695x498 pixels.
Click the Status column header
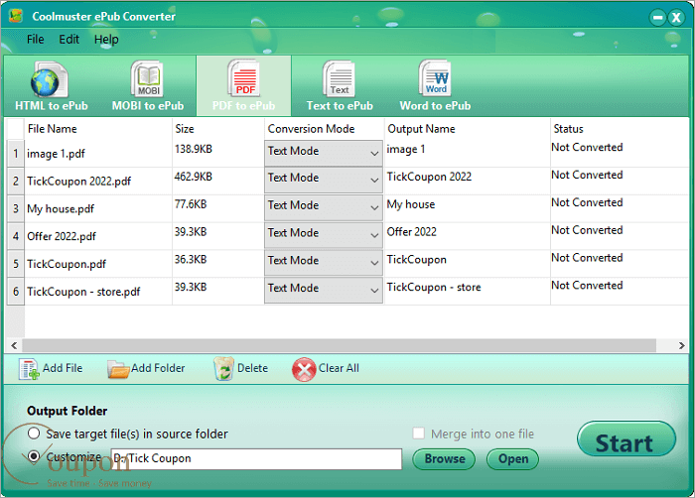(x=568, y=129)
